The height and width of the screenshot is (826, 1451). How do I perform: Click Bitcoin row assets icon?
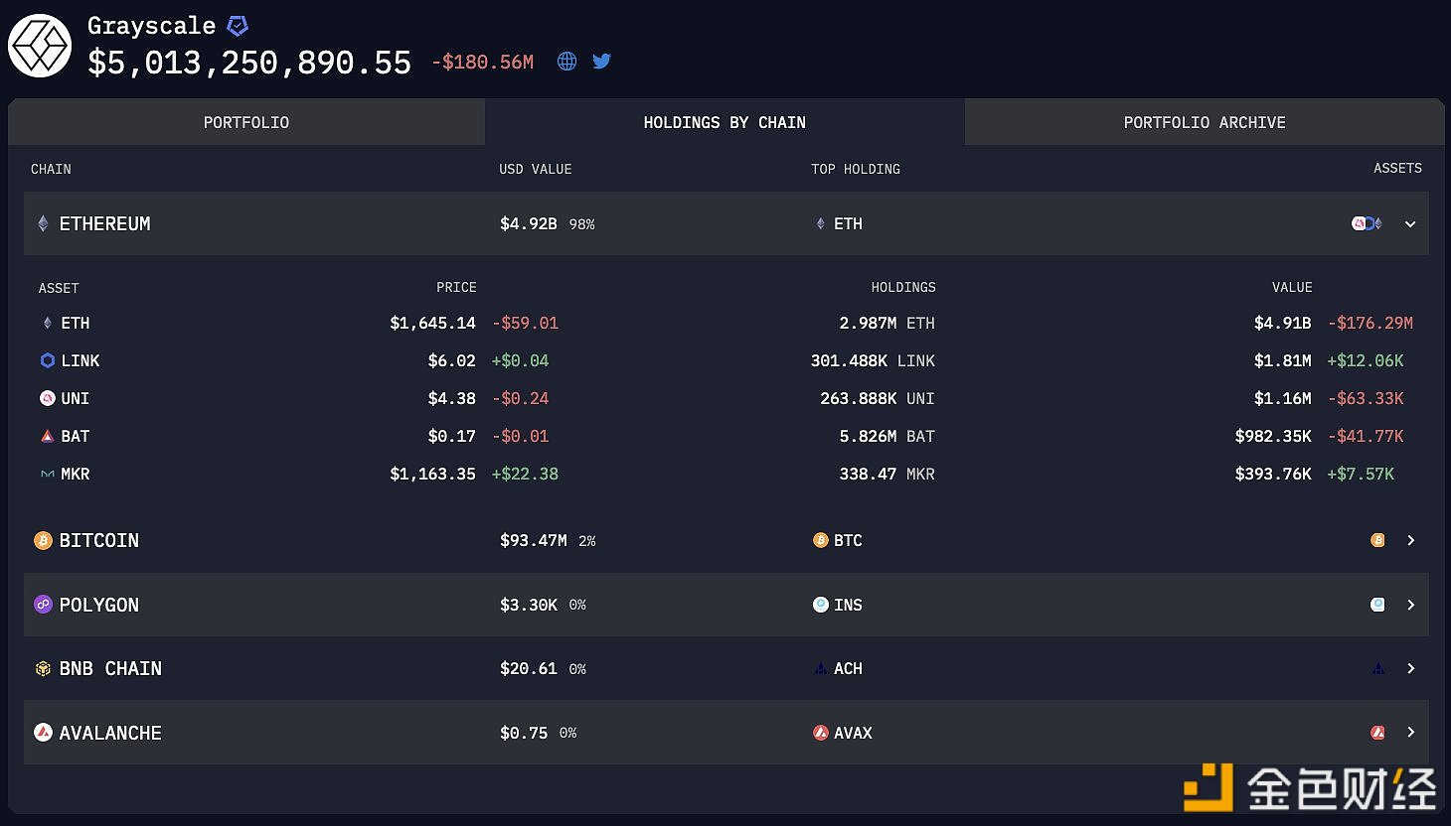tap(1377, 540)
